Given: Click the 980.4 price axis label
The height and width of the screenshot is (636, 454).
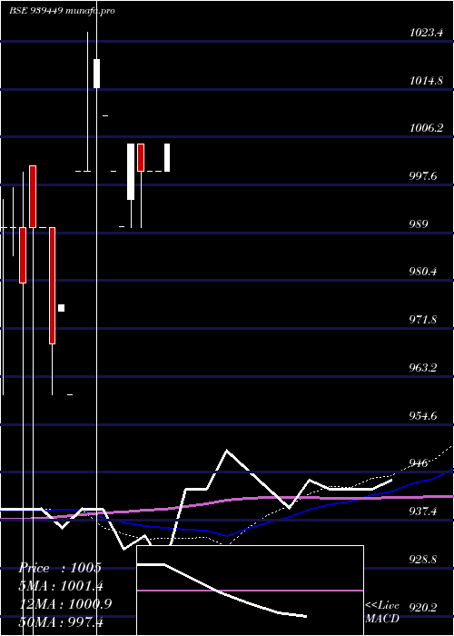Looking at the screenshot, I should [x=423, y=271].
